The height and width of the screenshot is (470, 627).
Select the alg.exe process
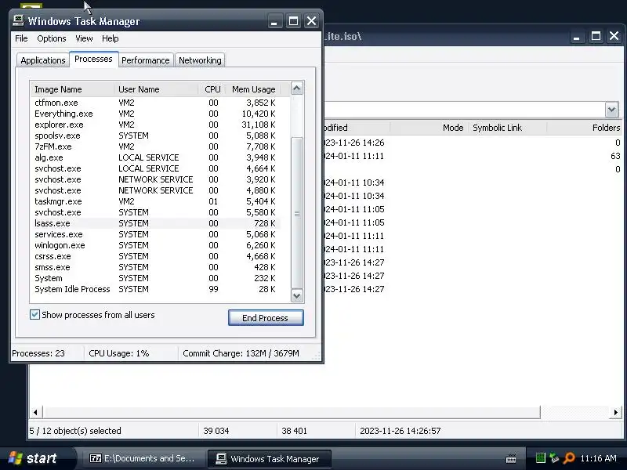click(x=155, y=157)
